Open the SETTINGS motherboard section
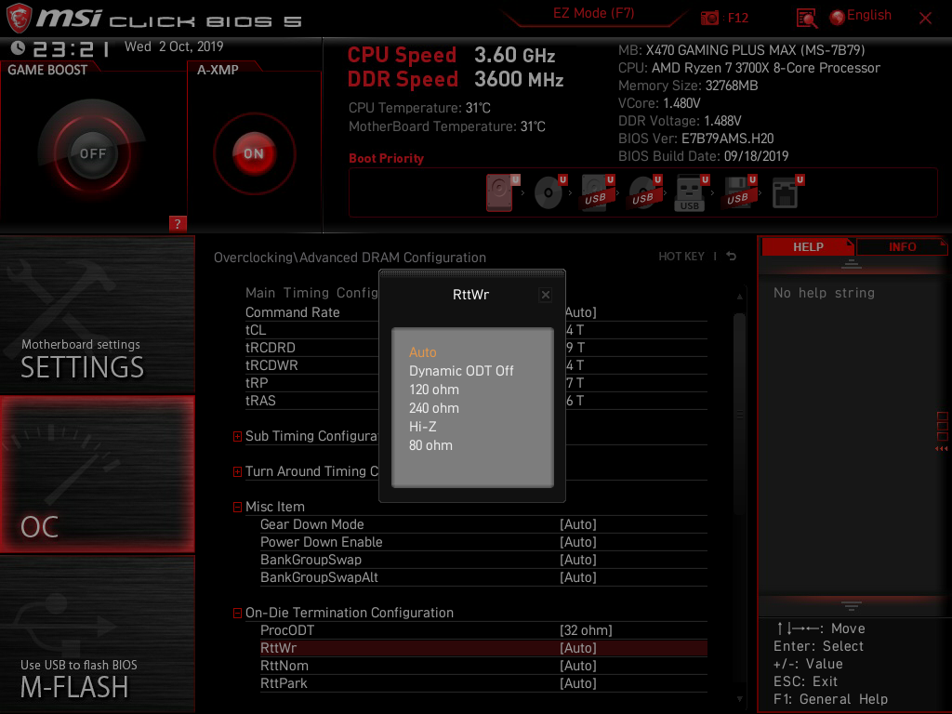The height and width of the screenshot is (714, 952). 97,314
